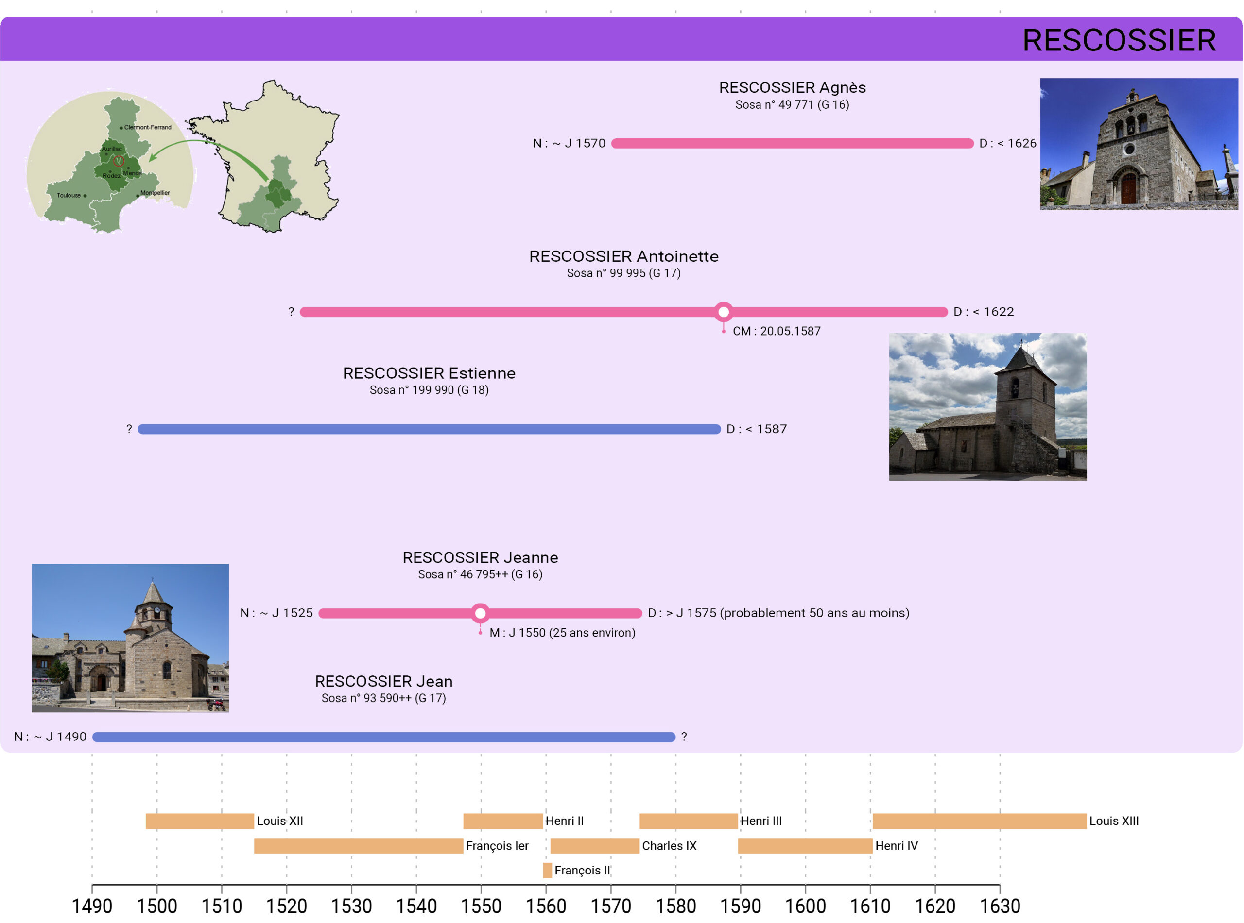Screen dimensions: 1244x923
Task: Click the RESCOSSIER Antoinette name label
Action: (x=623, y=256)
